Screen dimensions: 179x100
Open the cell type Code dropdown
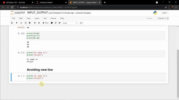(70, 23)
